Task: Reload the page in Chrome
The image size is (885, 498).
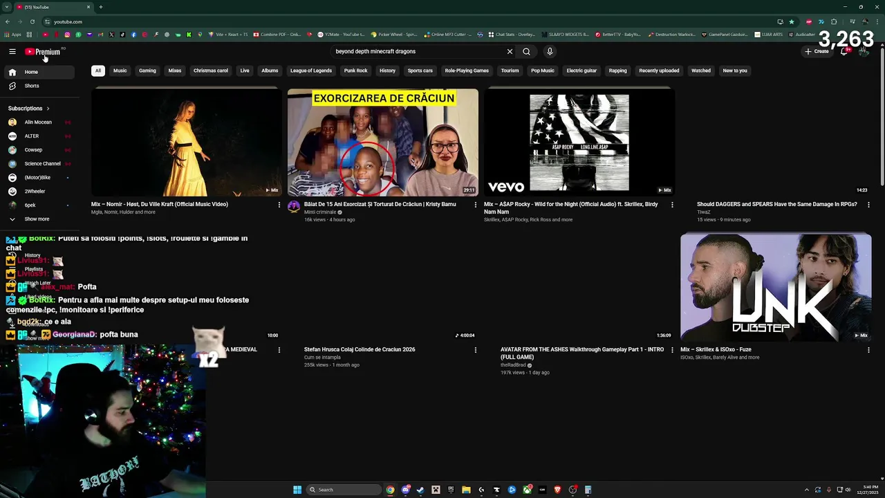Action: coord(32,21)
